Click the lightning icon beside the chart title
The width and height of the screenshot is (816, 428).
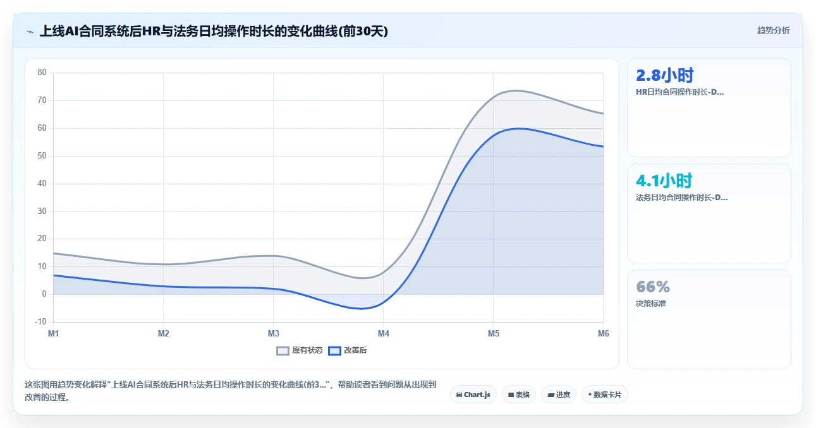coord(30,31)
